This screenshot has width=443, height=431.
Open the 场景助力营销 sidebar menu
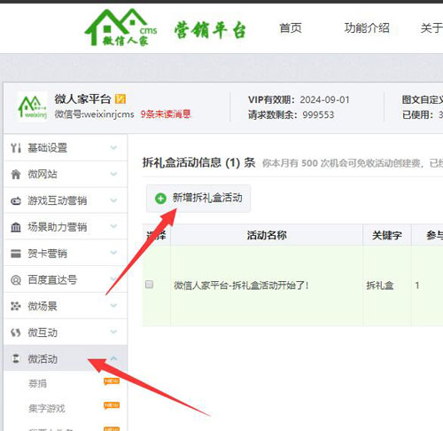pyautogui.click(x=66, y=227)
